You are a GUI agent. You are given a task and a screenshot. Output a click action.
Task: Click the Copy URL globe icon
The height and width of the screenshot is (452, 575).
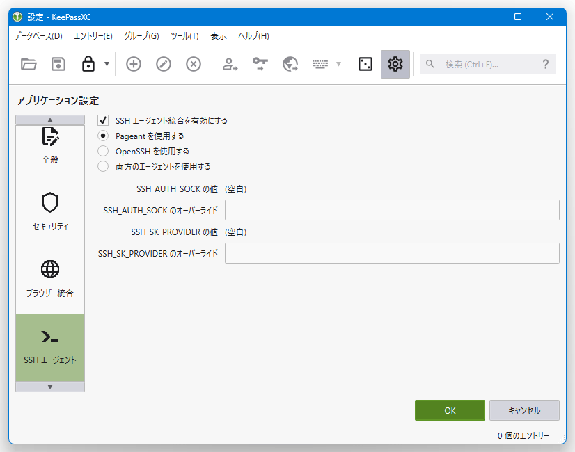(x=290, y=64)
